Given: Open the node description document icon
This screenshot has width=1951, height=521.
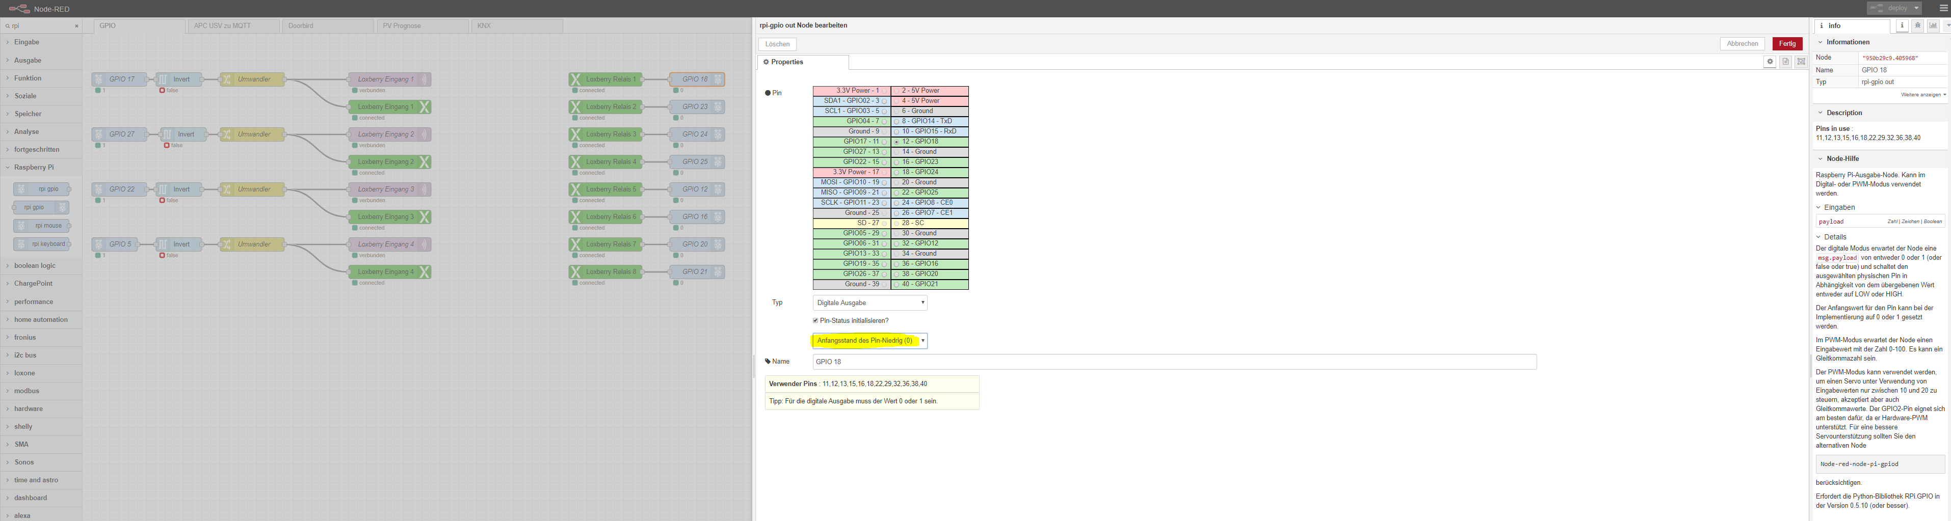Looking at the screenshot, I should pyautogui.click(x=1785, y=62).
